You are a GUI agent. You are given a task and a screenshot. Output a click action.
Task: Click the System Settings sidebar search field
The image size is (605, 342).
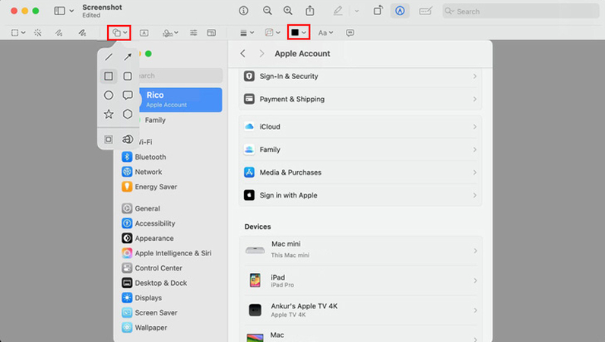(x=181, y=76)
